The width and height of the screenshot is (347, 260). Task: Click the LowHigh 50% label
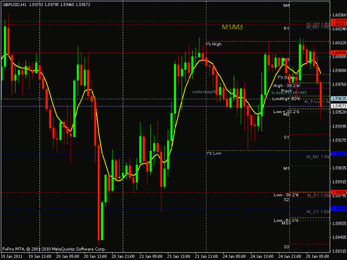coord(286,99)
